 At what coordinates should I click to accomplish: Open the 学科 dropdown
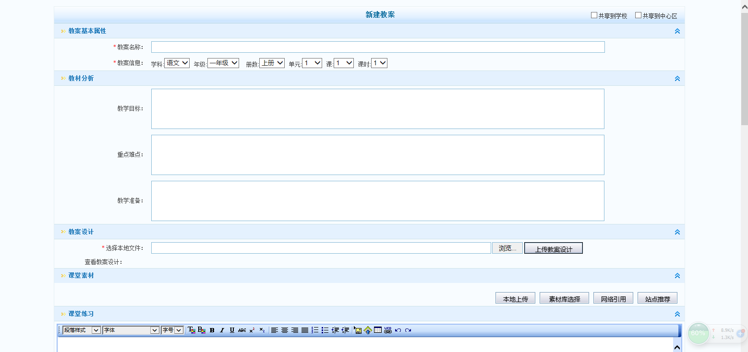click(x=177, y=63)
